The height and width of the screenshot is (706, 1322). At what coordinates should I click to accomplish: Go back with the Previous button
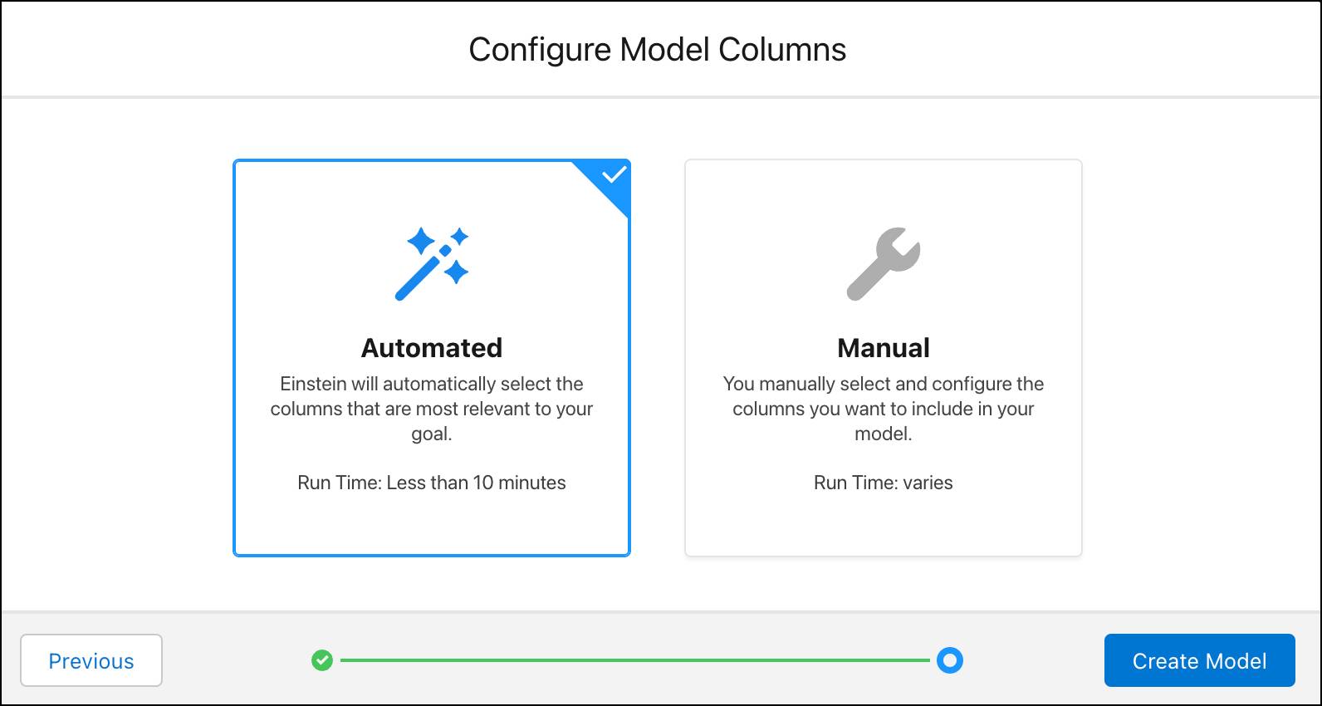click(91, 660)
